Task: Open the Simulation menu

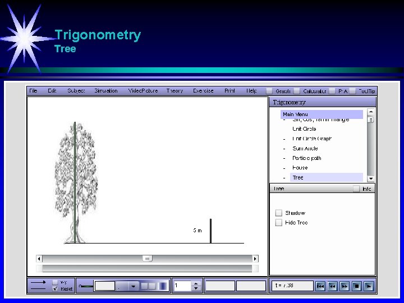Action: click(106, 91)
